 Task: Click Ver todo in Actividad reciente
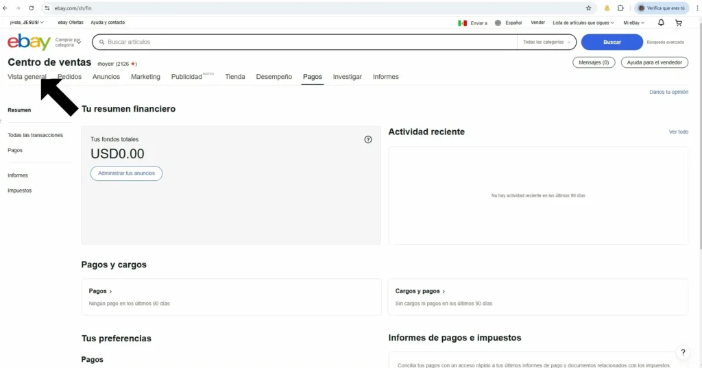679,132
